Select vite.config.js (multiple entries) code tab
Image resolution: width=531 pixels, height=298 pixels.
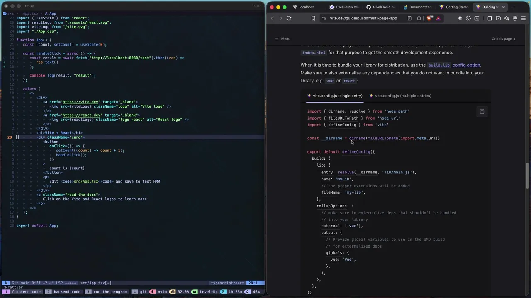(x=400, y=96)
